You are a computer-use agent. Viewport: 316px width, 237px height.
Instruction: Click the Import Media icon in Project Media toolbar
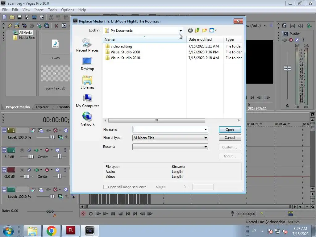coord(17,26)
